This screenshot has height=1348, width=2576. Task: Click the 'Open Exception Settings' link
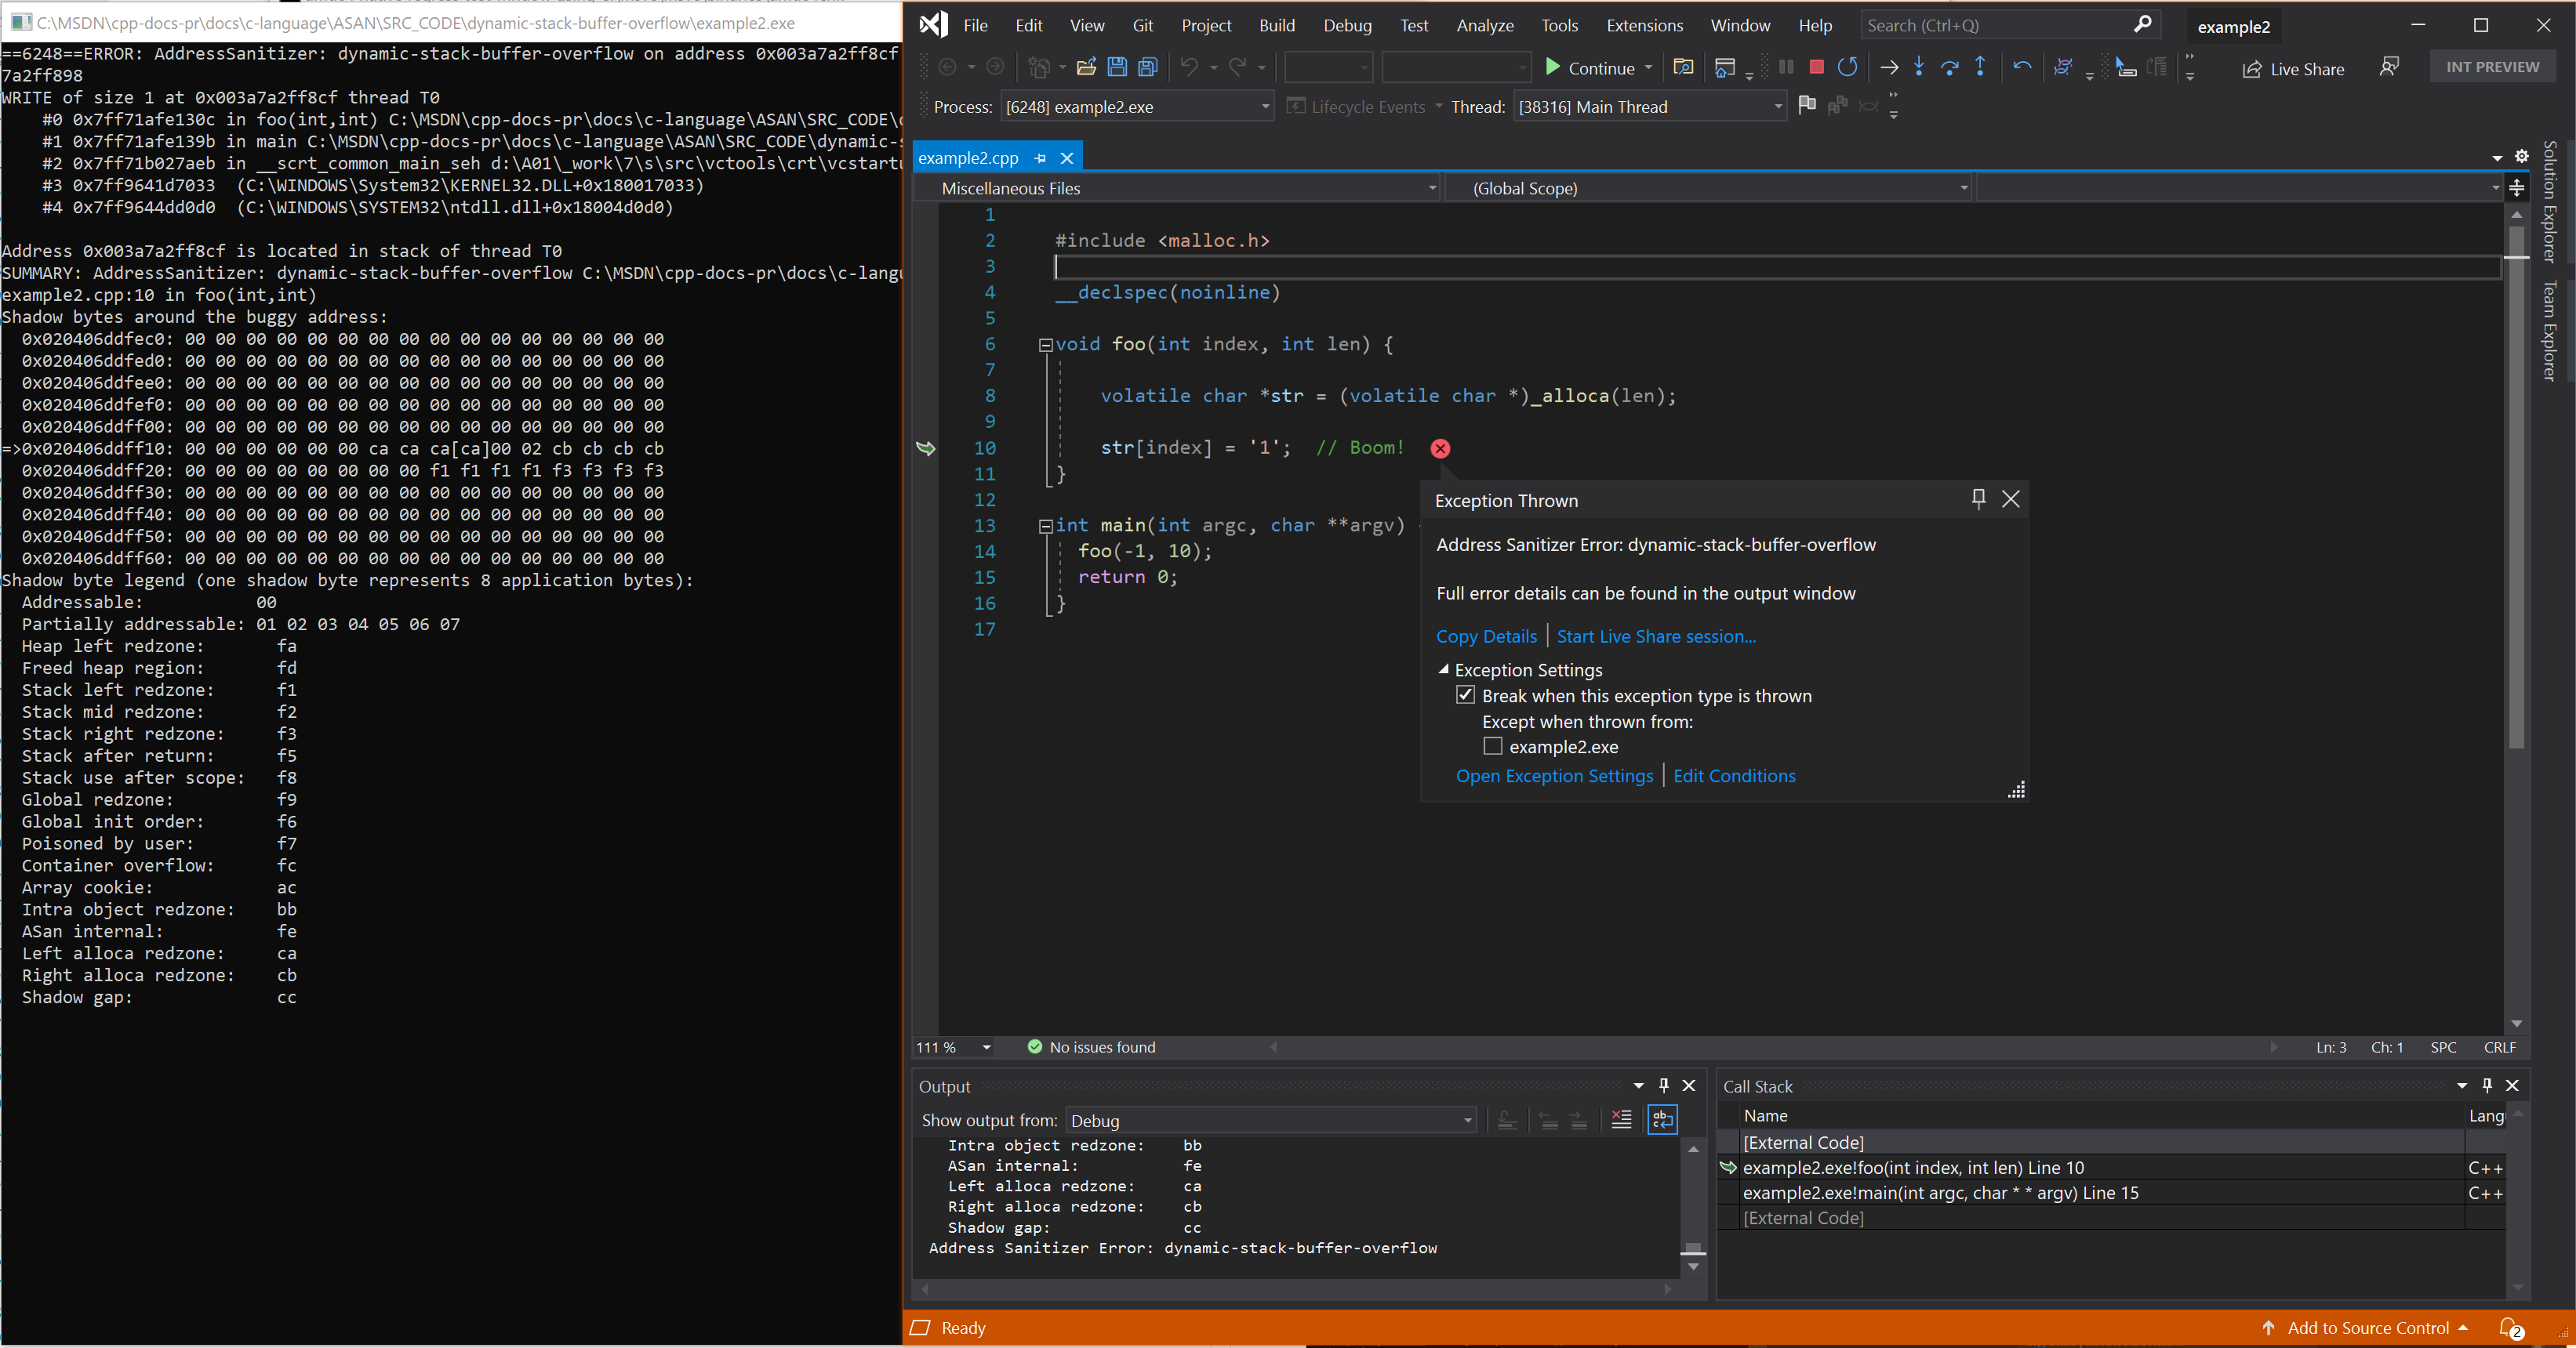coord(1553,774)
